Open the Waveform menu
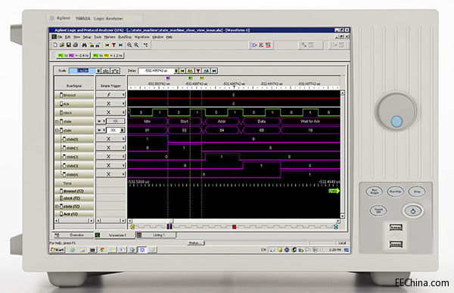The width and height of the screenshot is (454, 293). [x=142, y=37]
